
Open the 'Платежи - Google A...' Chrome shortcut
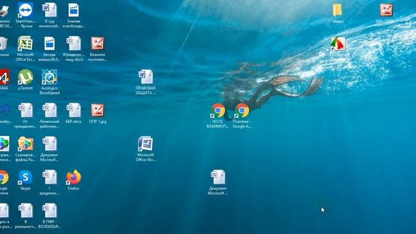(242, 110)
